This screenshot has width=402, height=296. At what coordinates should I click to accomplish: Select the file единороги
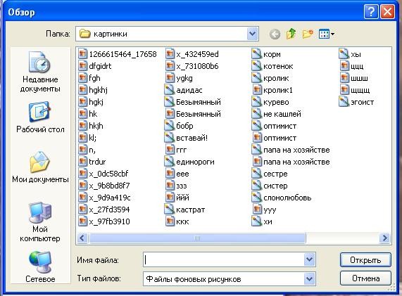[x=189, y=162]
